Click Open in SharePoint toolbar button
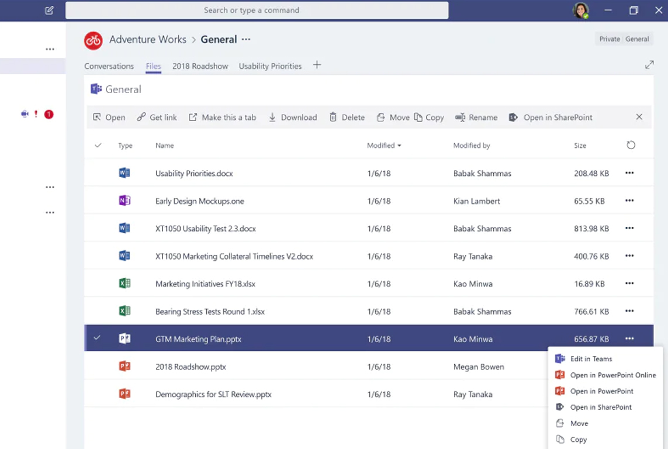This screenshot has width=668, height=449. 551,117
